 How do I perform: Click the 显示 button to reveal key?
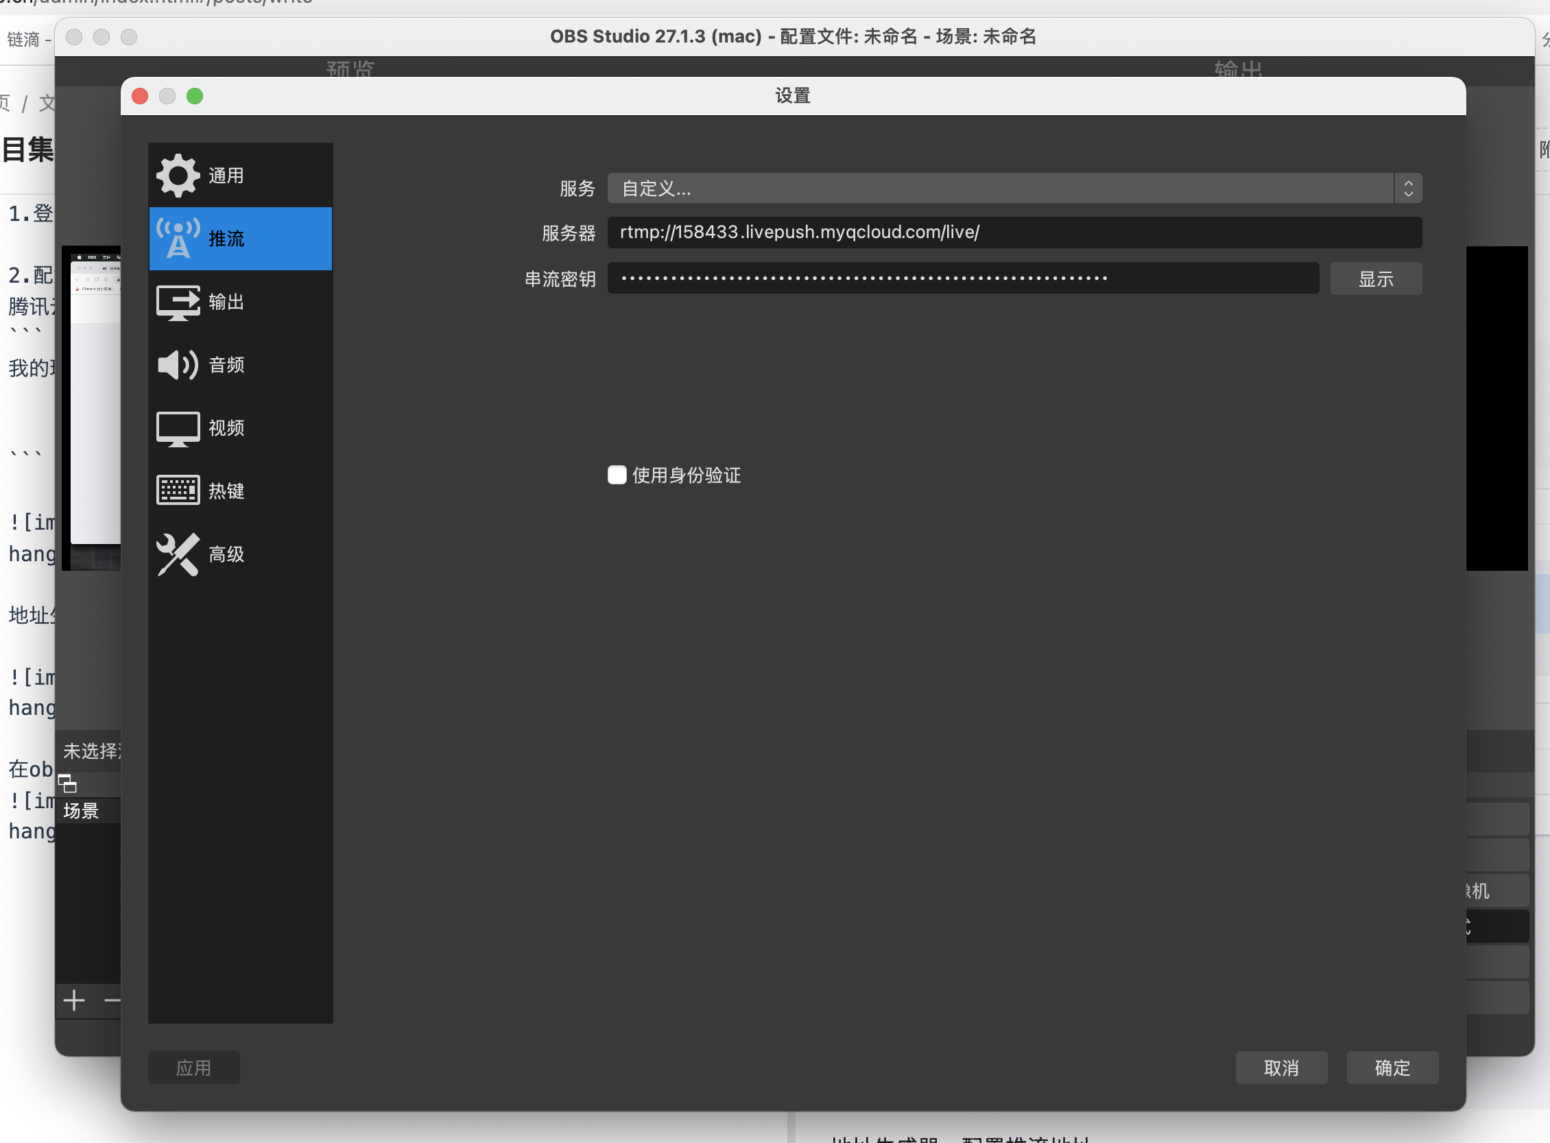click(1375, 279)
